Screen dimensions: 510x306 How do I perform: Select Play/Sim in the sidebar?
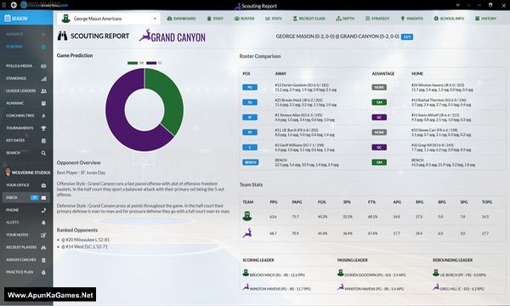[26, 47]
